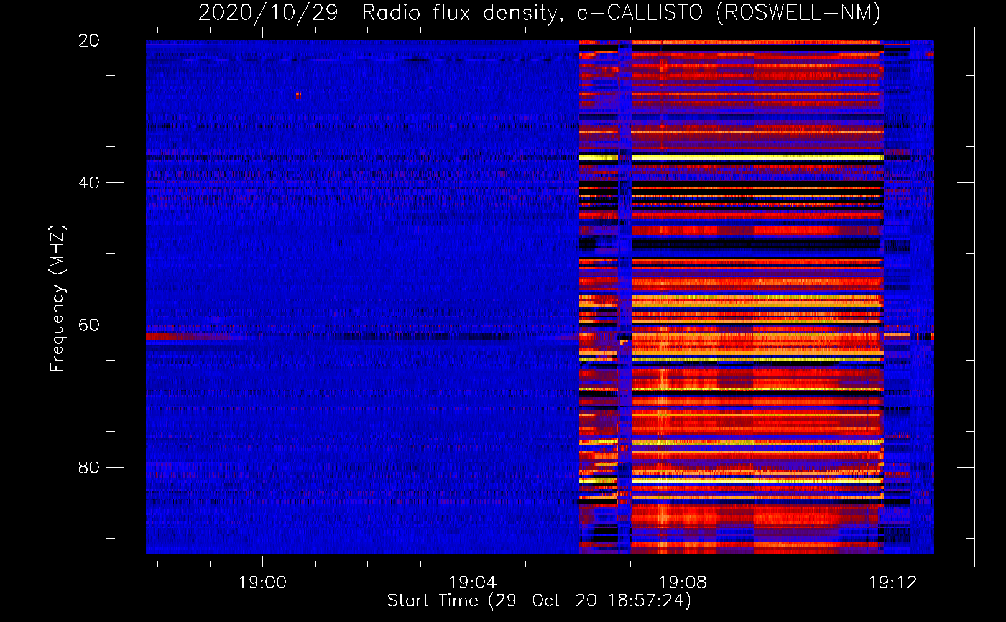1006x622 pixels.
Task: Click the 80 frequency tick label
Action: pos(88,467)
